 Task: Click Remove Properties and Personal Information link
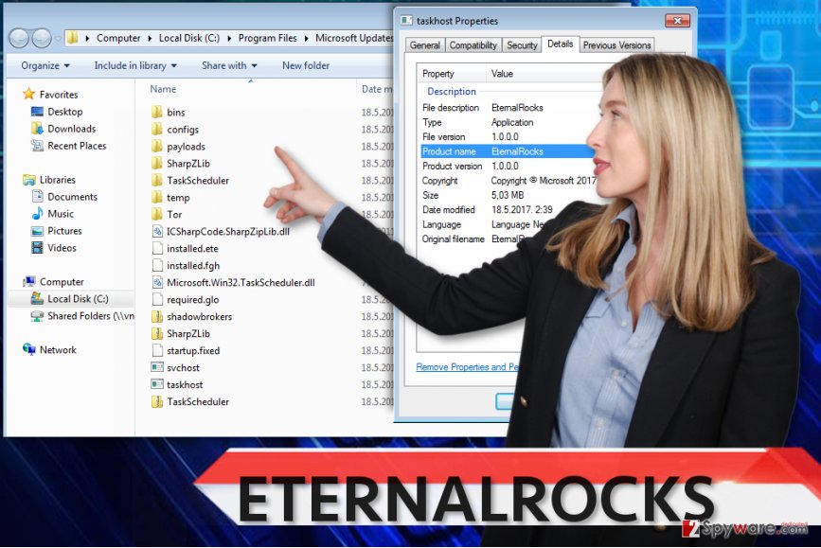[467, 367]
